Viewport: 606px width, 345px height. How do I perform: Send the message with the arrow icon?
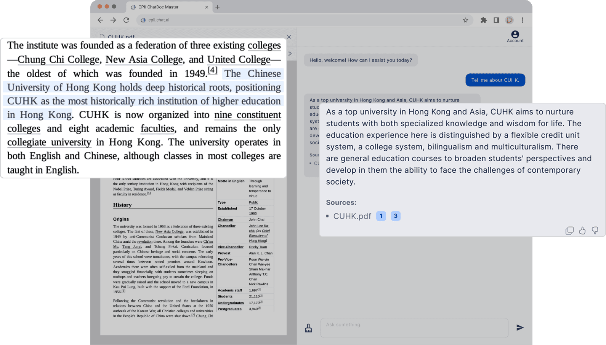pyautogui.click(x=520, y=328)
